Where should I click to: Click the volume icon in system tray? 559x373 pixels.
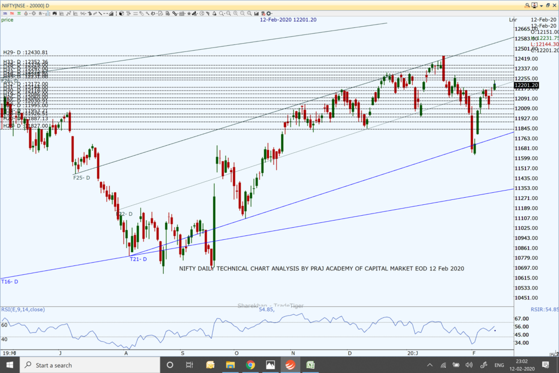pyautogui.click(x=469, y=365)
